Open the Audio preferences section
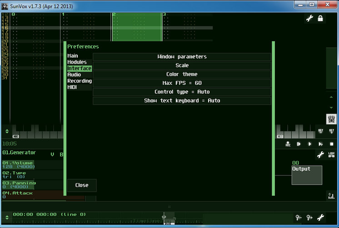The width and height of the screenshot is (339, 228). pyautogui.click(x=74, y=75)
